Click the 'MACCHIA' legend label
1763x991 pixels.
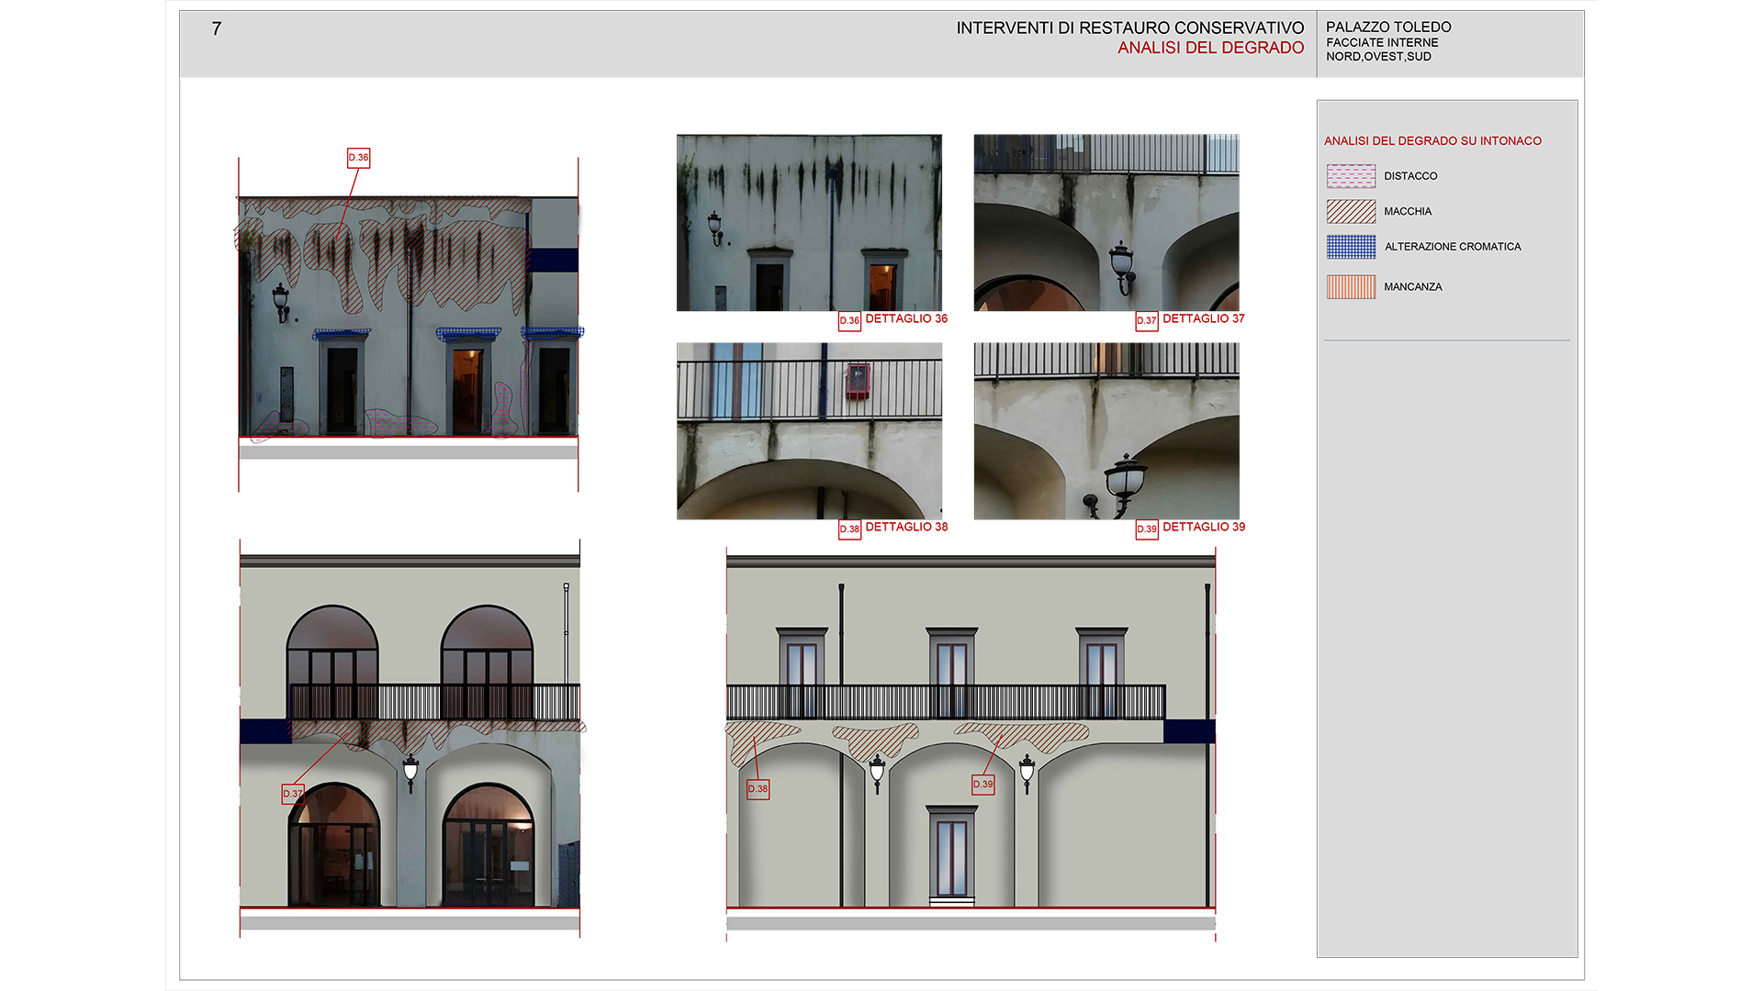click(x=1408, y=211)
